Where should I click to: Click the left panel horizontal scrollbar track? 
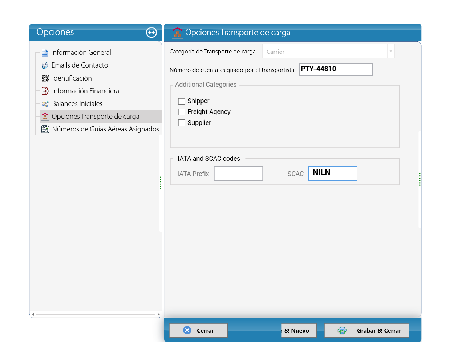coord(96,314)
